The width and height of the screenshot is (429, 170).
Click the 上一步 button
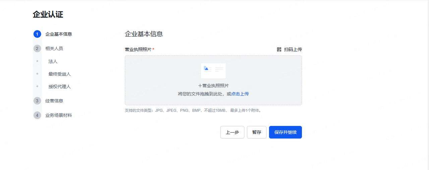point(232,132)
